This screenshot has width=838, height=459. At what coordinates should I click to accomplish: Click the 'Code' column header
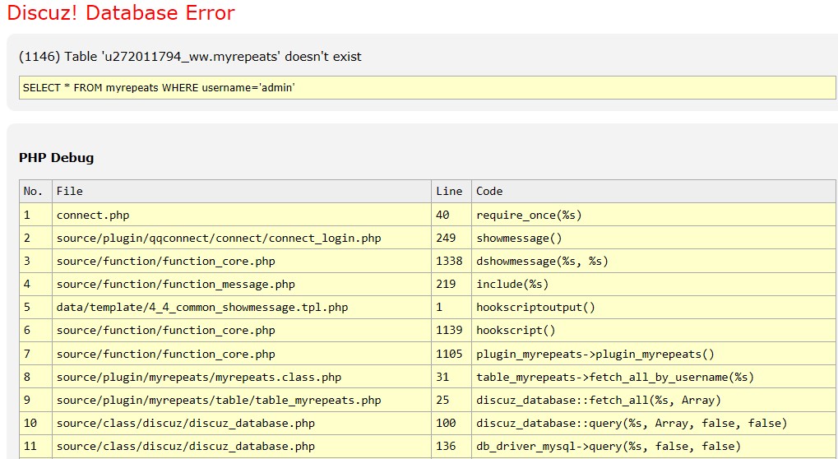[x=654, y=192]
